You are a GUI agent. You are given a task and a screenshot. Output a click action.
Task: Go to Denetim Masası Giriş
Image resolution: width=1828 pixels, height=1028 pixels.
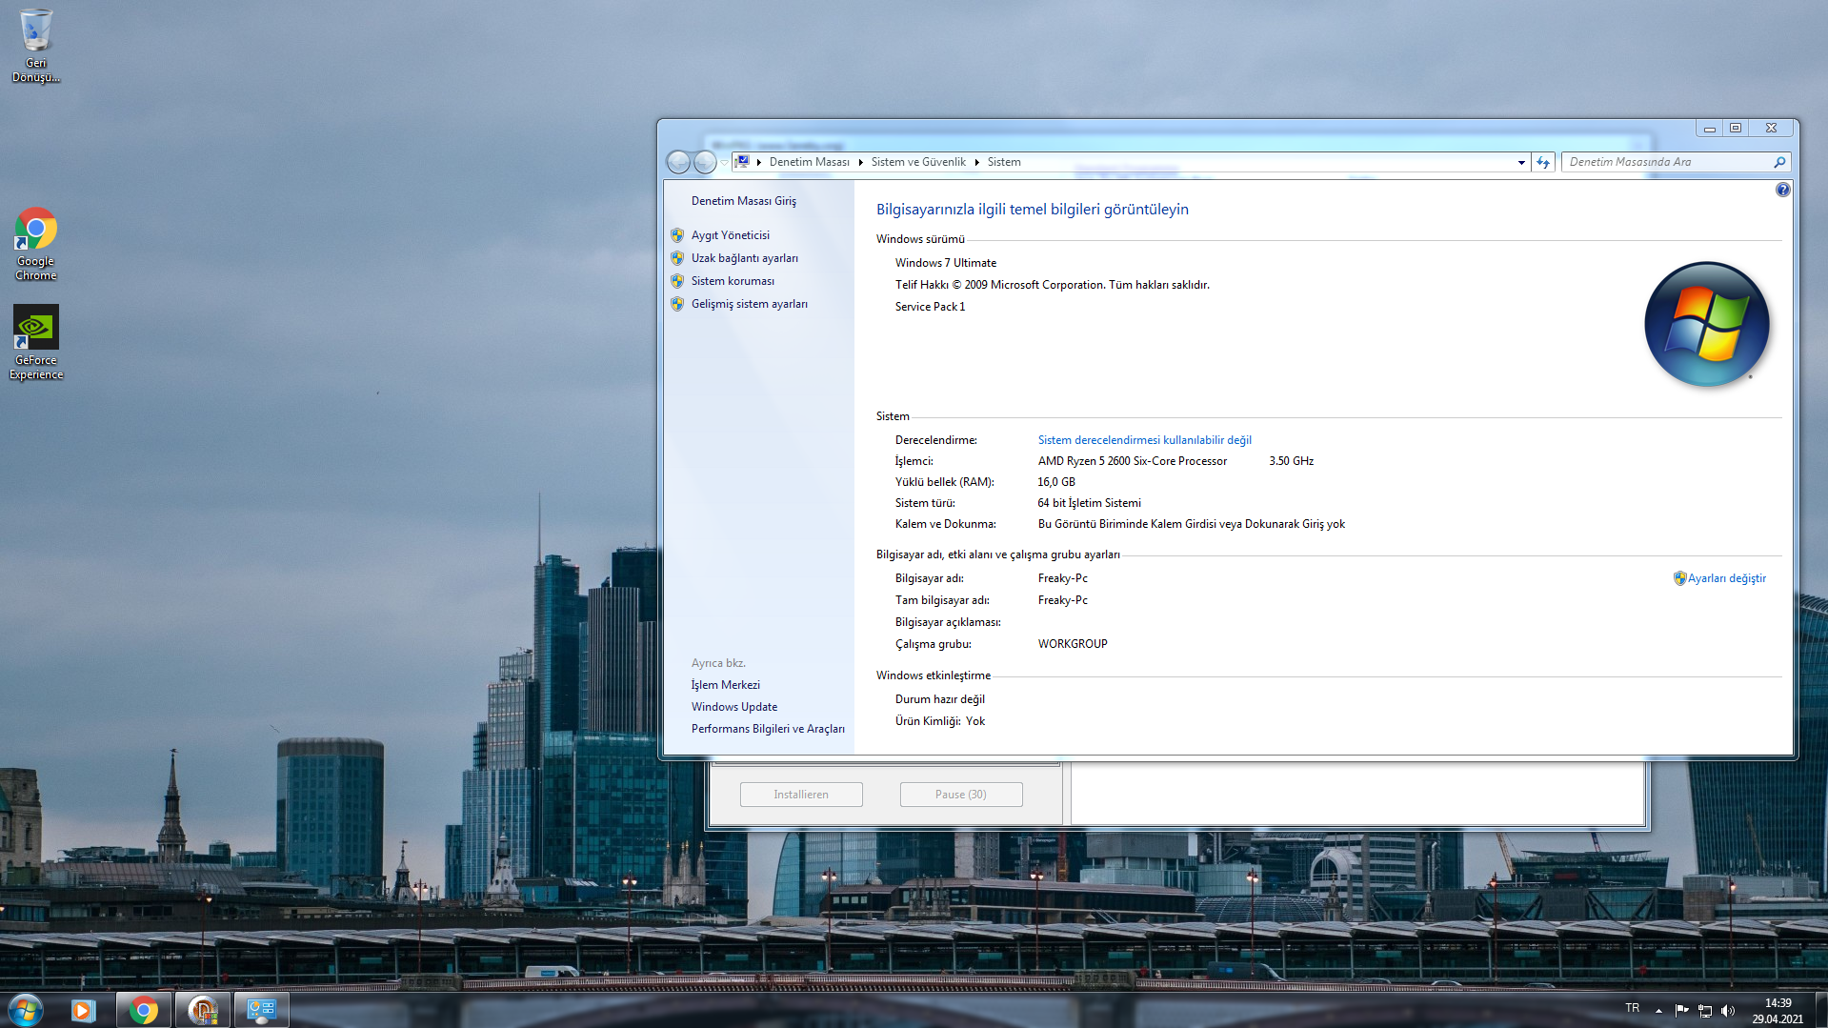pos(743,201)
